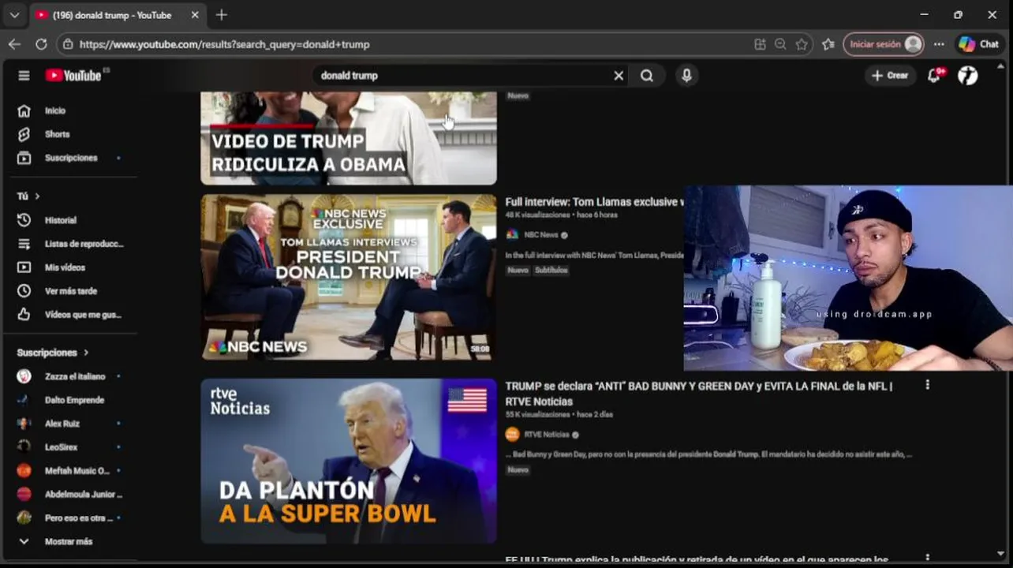Viewport: 1013px width, 568px height.
Task: Open Full interview Tom Llamas video title
Action: tap(593, 203)
